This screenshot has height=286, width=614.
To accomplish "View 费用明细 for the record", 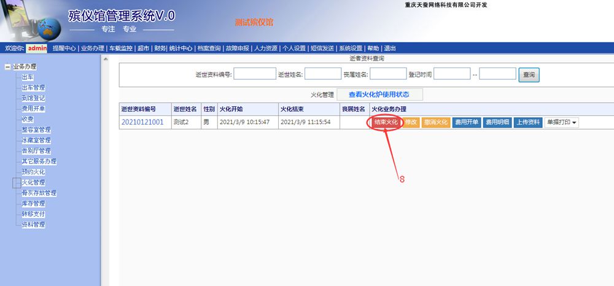I will pyautogui.click(x=496, y=122).
